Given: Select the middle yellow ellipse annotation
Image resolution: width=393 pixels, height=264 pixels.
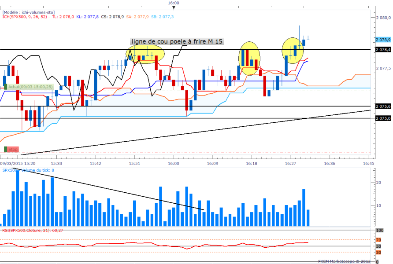Looking at the screenshot, I should (249, 58).
